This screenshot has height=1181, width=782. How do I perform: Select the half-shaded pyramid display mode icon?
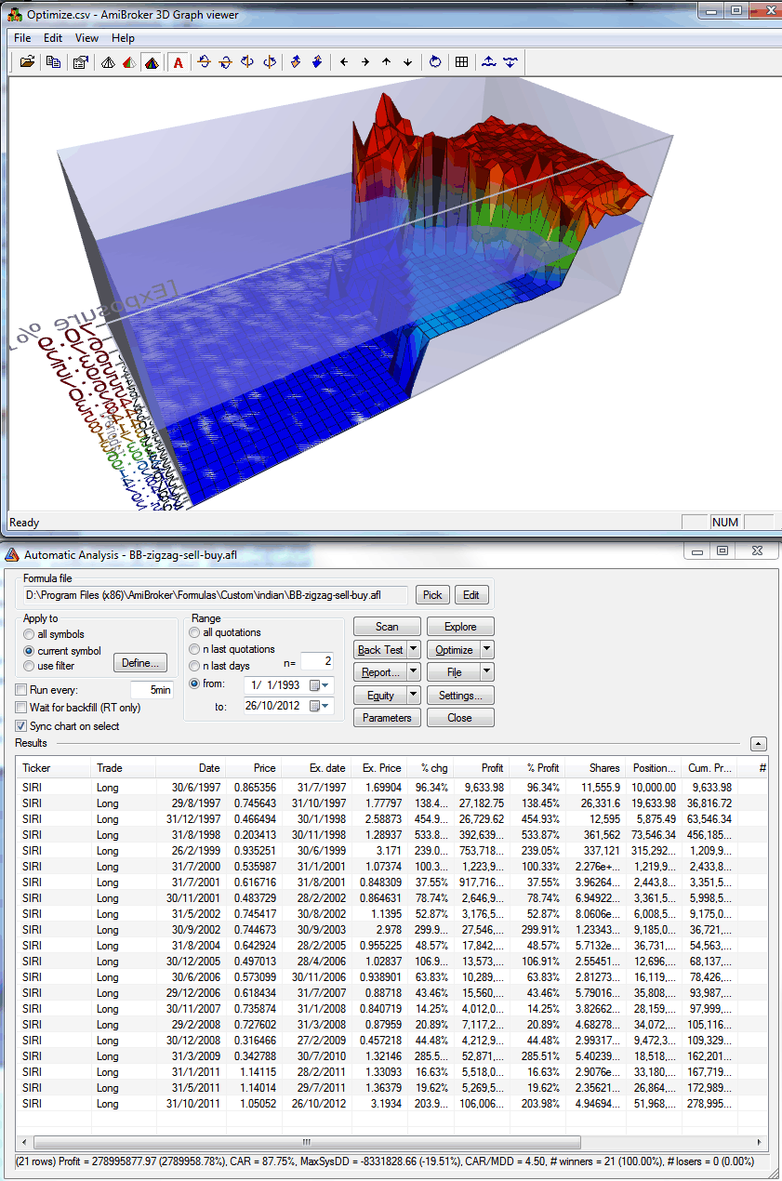129,62
